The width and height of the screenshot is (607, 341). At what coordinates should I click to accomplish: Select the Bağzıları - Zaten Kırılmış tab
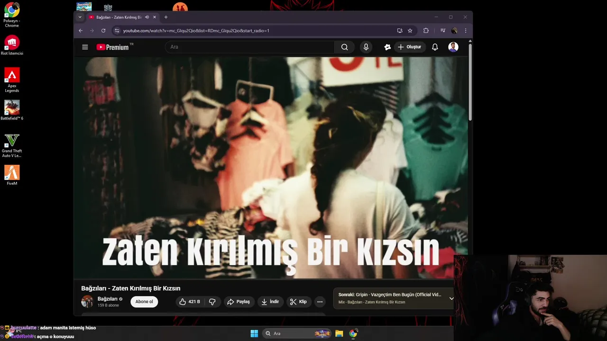click(x=119, y=17)
